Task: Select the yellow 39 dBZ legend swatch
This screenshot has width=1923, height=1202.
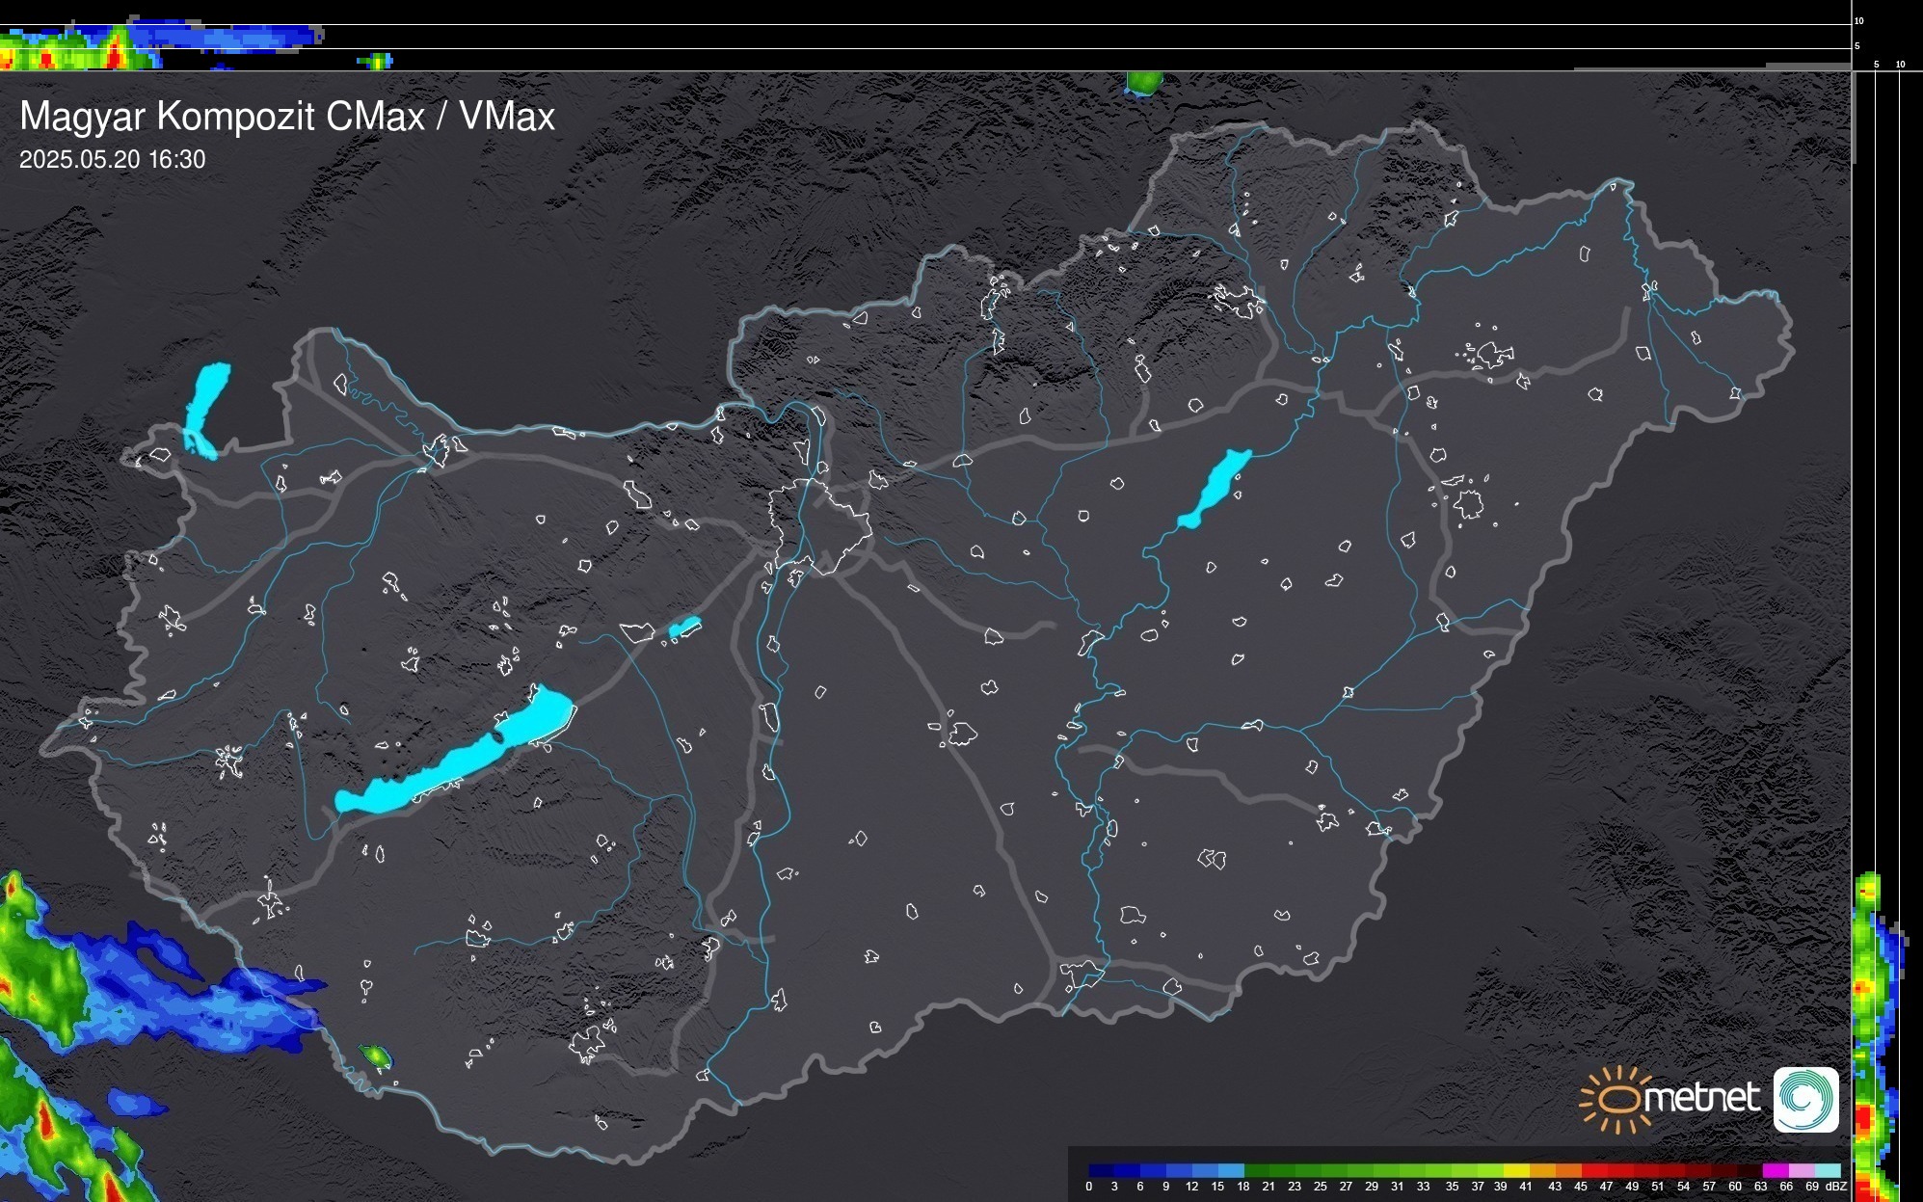Action: point(1515,1170)
